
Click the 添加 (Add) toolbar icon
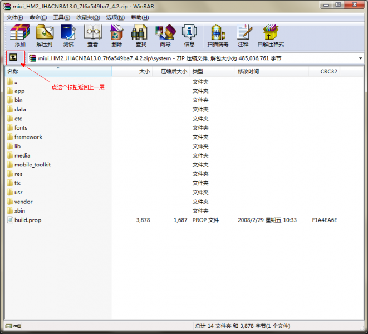(x=19, y=32)
